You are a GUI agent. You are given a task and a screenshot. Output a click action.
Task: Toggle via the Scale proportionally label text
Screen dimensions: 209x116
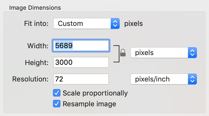(95, 93)
